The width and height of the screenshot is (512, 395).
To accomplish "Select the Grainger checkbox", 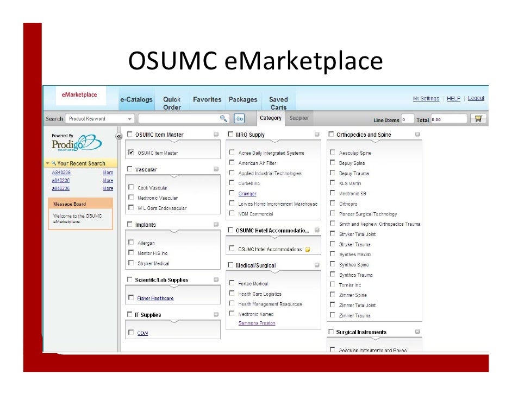I will point(232,193).
